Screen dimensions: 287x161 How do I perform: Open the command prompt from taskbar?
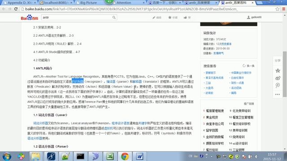[x=80, y=157]
